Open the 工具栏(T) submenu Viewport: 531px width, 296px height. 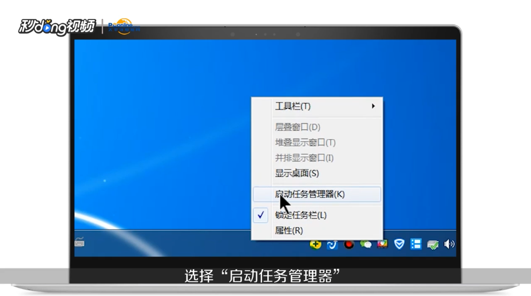(317, 106)
